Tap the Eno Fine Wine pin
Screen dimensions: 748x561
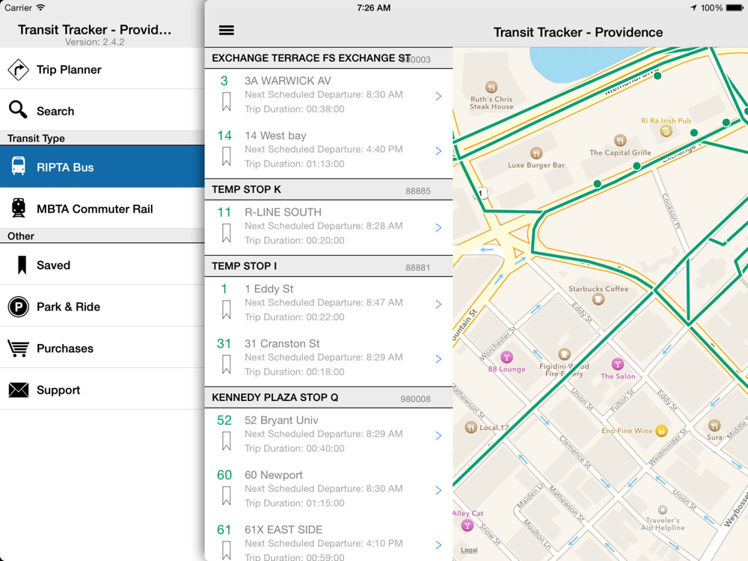[x=661, y=431]
